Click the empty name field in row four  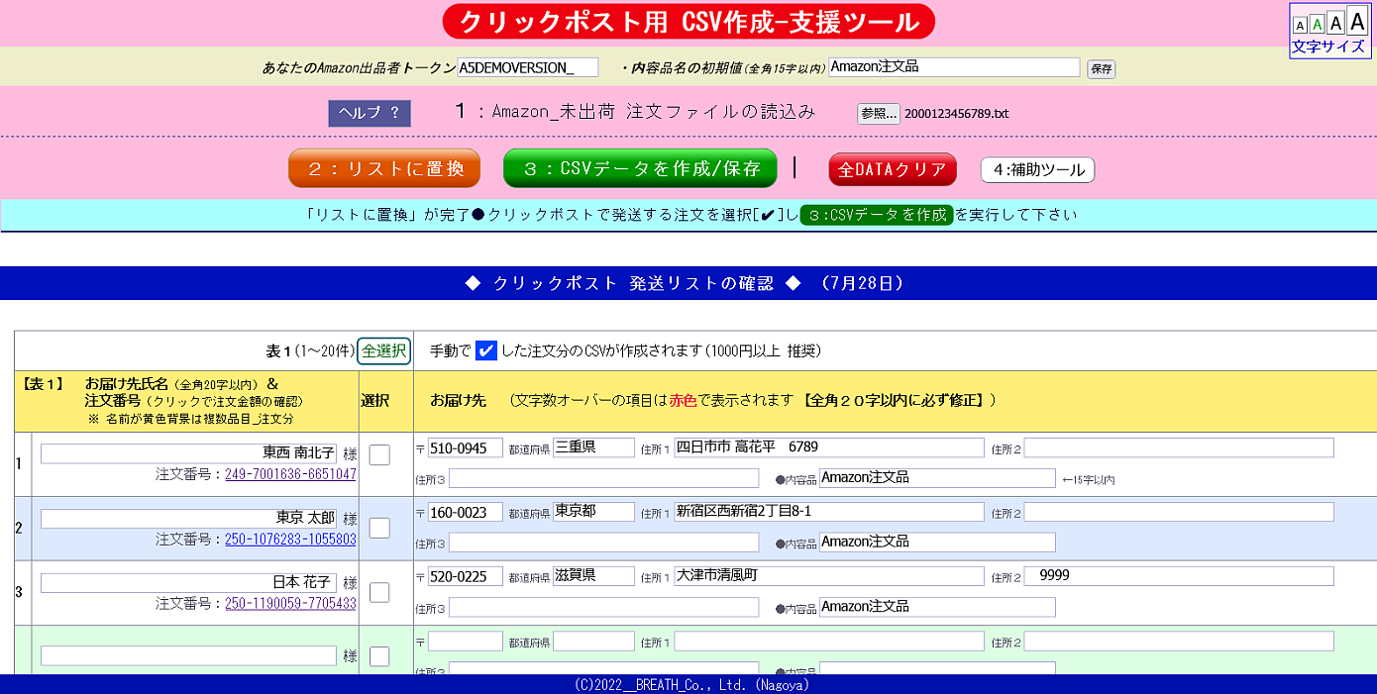click(188, 655)
